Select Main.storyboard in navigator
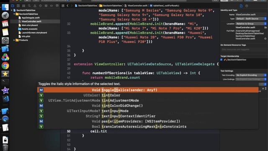The image size is (268, 151). [x=28, y=25]
